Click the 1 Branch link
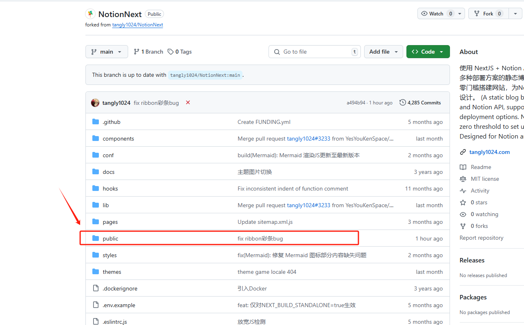 click(x=148, y=52)
